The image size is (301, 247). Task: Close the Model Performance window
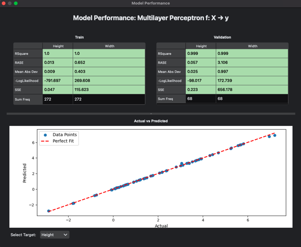(x=4, y=3)
